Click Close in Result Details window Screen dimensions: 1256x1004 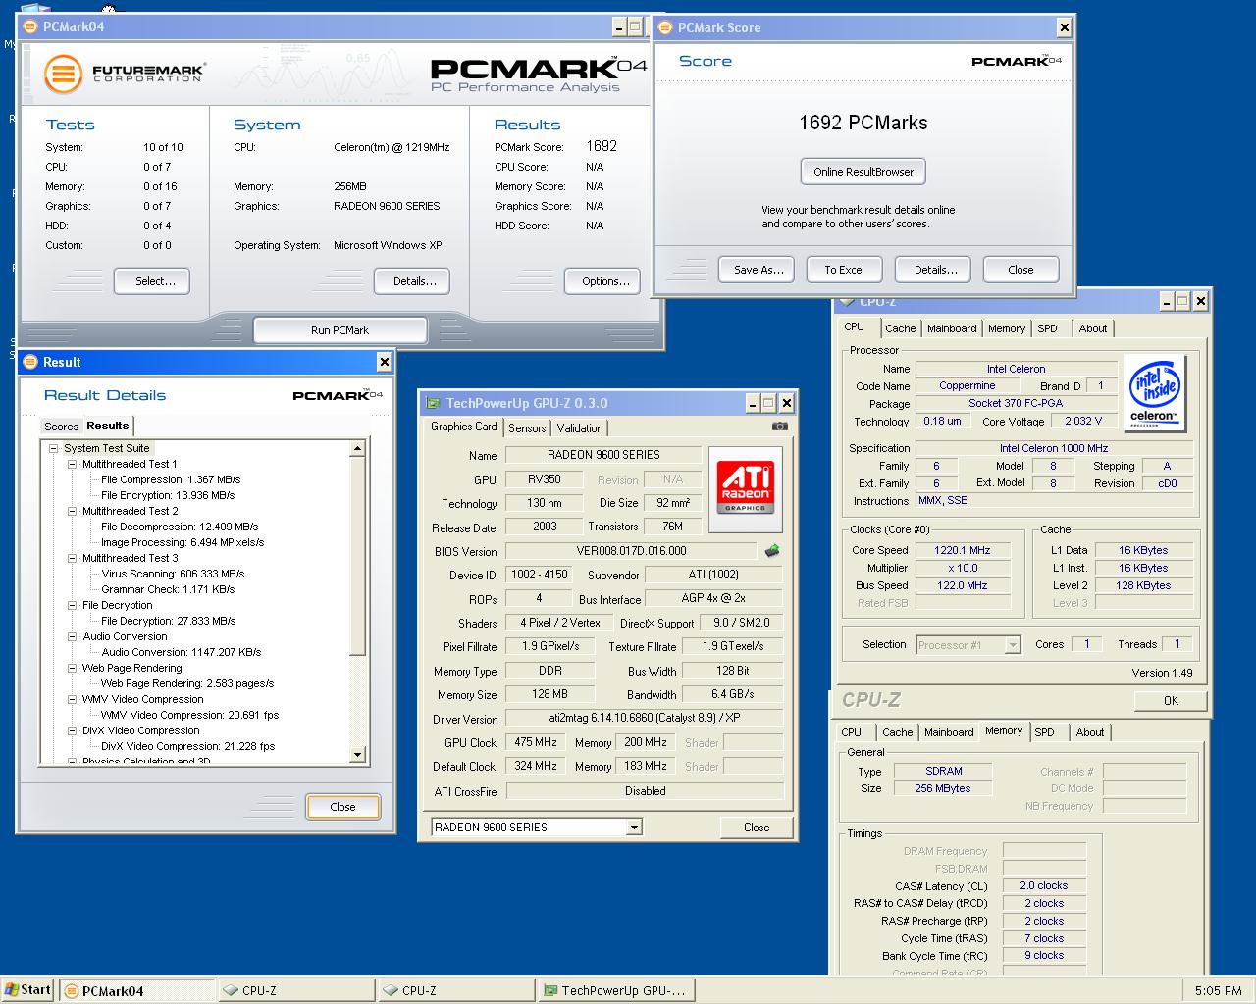[342, 807]
